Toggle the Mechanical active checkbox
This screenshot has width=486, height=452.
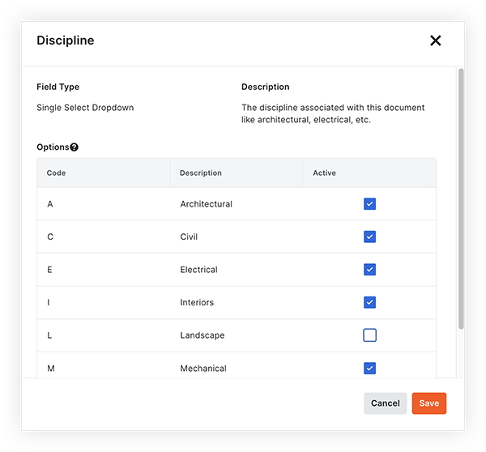point(369,368)
